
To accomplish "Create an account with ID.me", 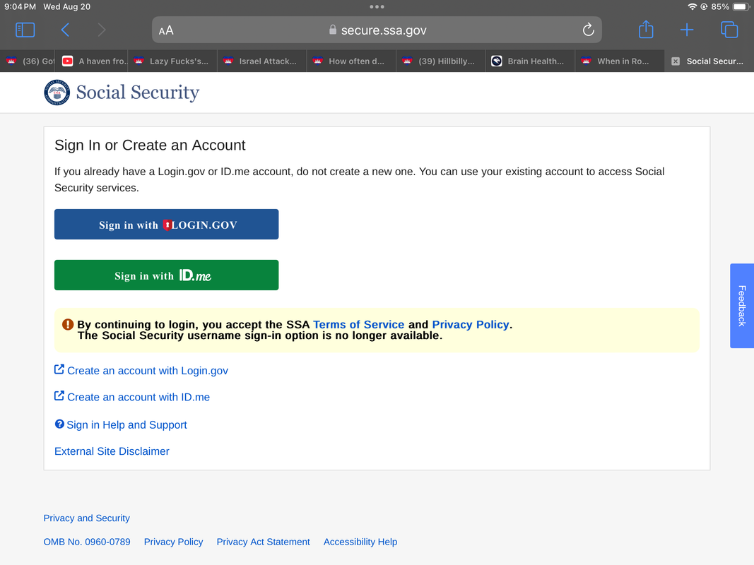I will click(x=139, y=397).
